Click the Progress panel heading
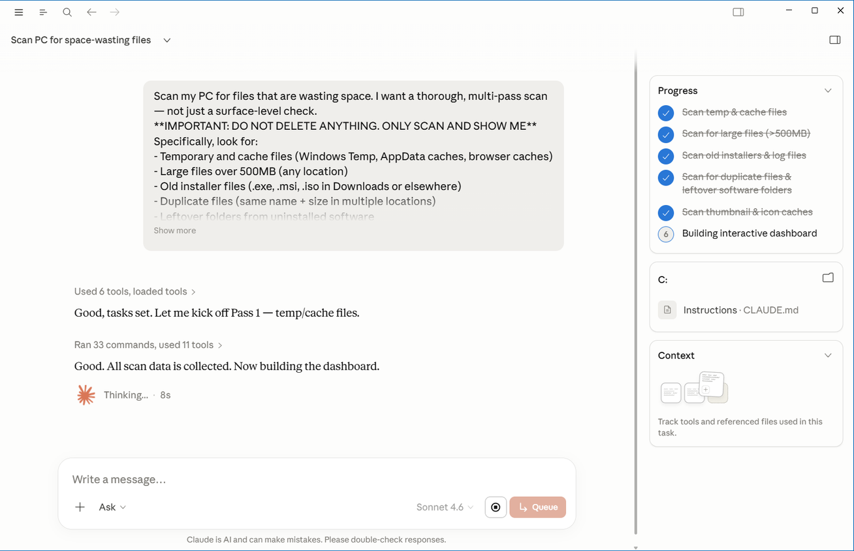Screen dimensions: 854x551 (x=678, y=91)
